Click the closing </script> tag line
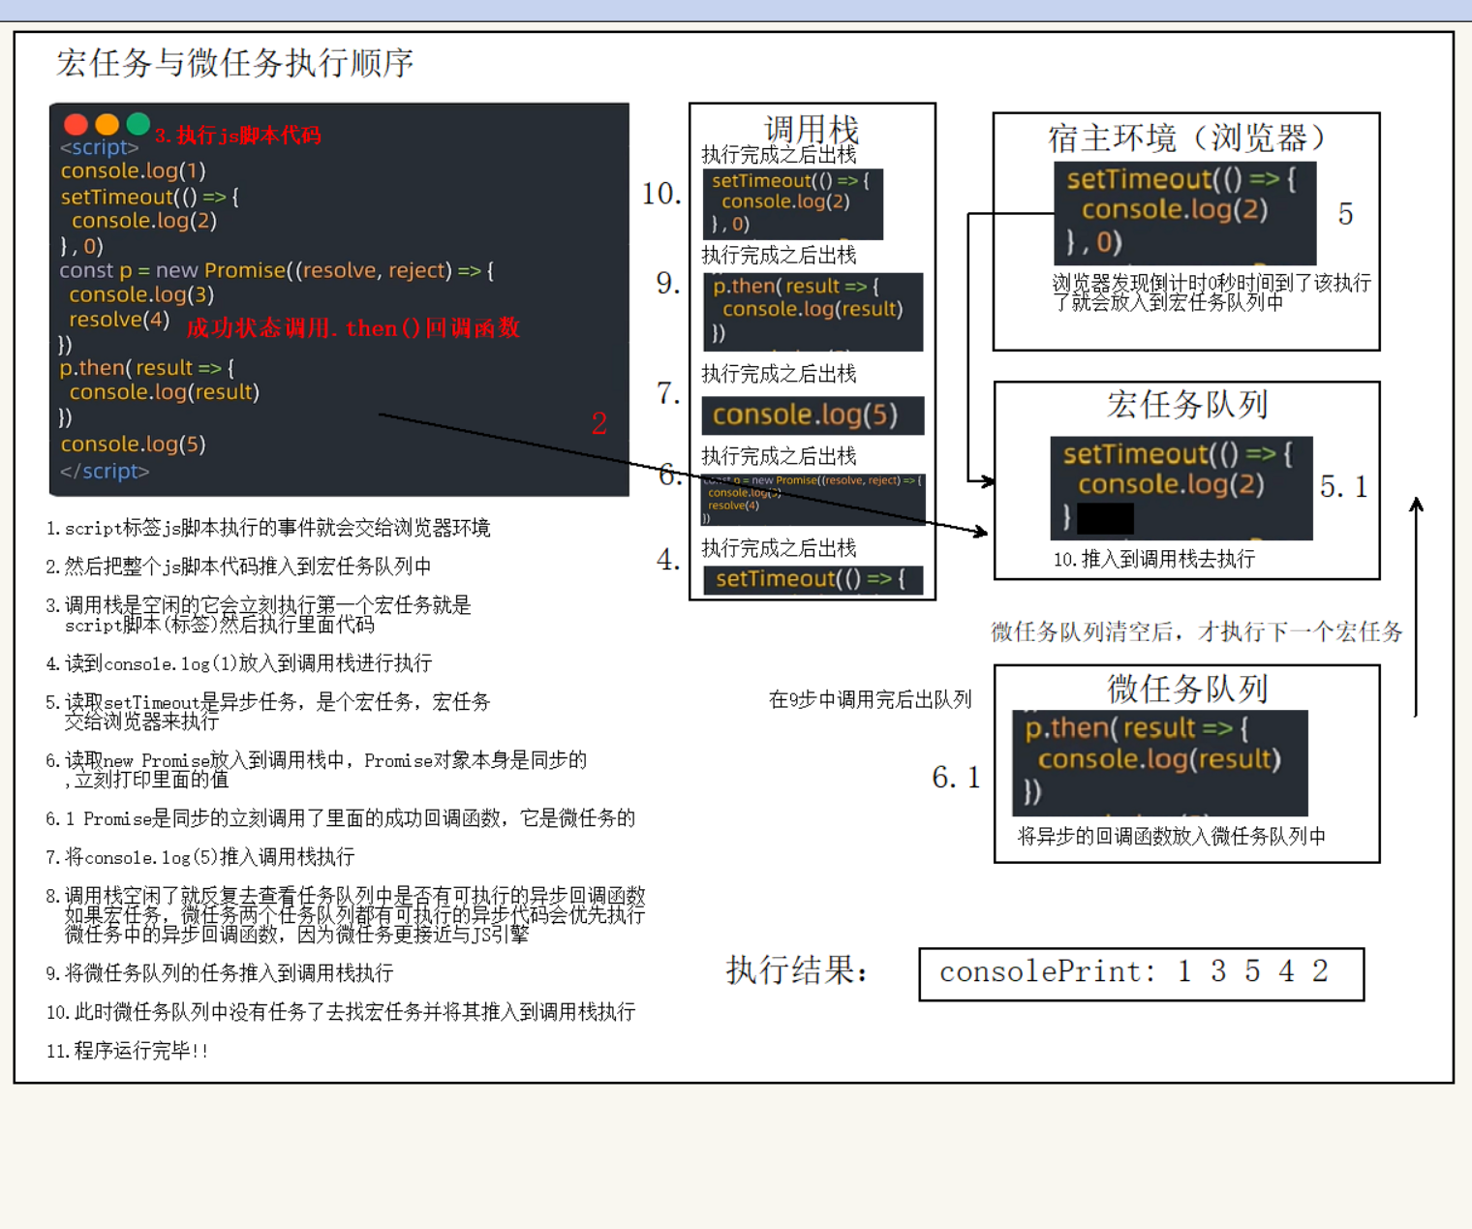The image size is (1472, 1229). point(105,472)
